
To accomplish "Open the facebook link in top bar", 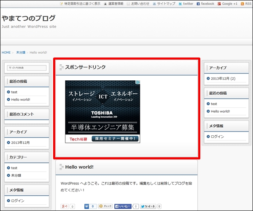I will click(207, 3).
